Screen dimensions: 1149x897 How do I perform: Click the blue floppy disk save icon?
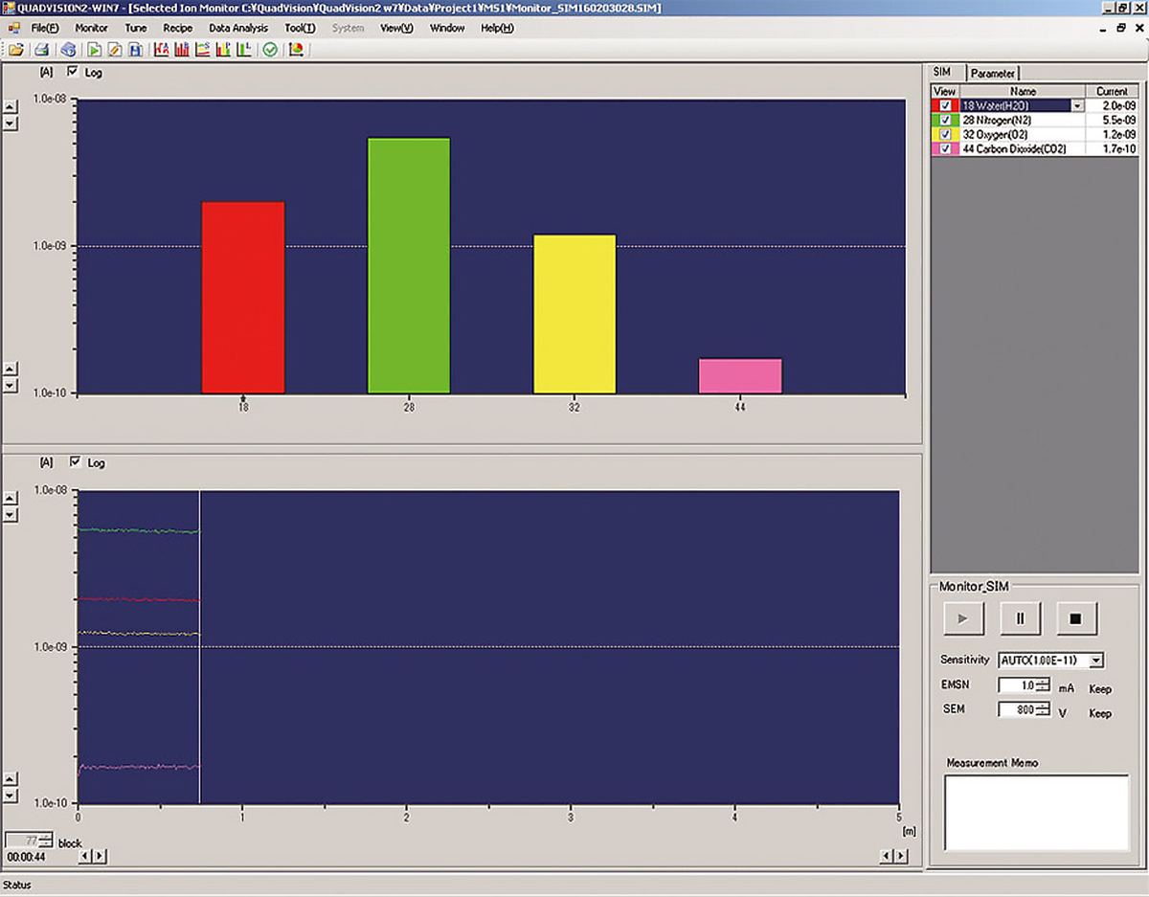click(x=135, y=49)
